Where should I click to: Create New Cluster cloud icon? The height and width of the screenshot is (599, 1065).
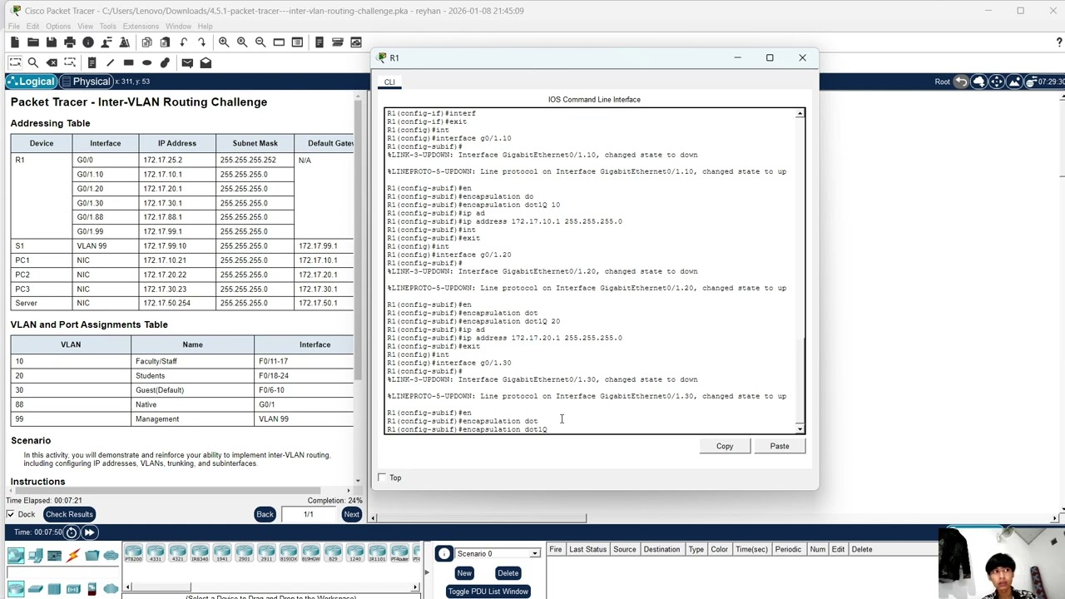coord(978,82)
